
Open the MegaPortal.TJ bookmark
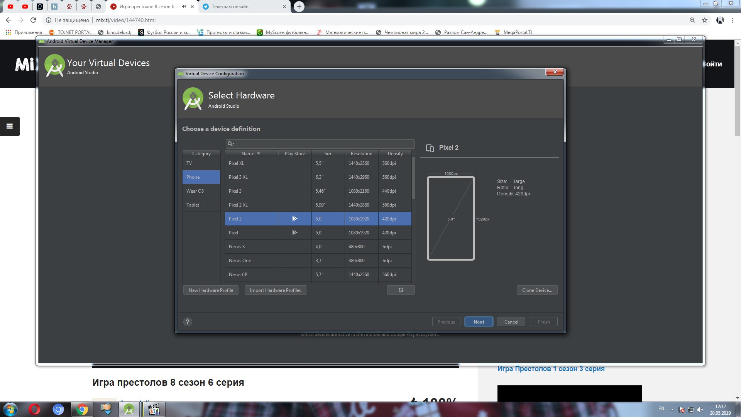click(x=513, y=32)
